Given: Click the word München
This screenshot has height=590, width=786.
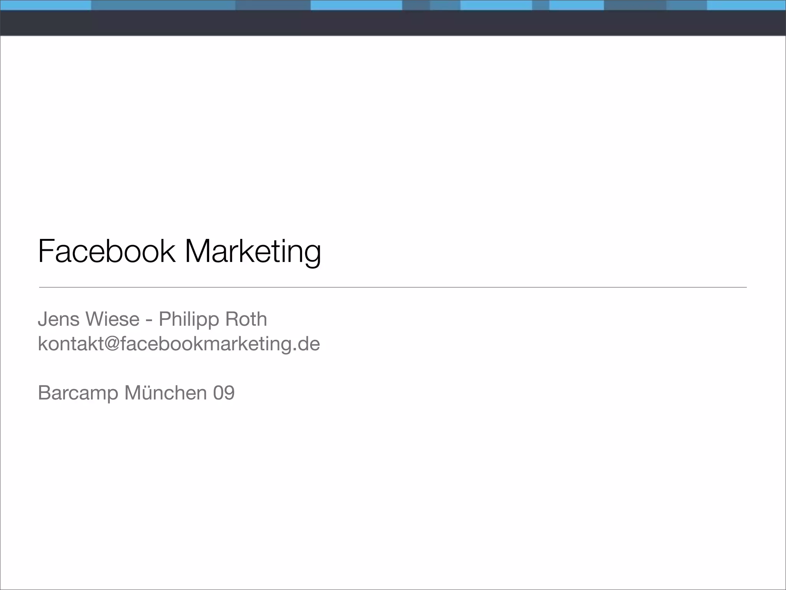Looking at the screenshot, I should (x=165, y=393).
